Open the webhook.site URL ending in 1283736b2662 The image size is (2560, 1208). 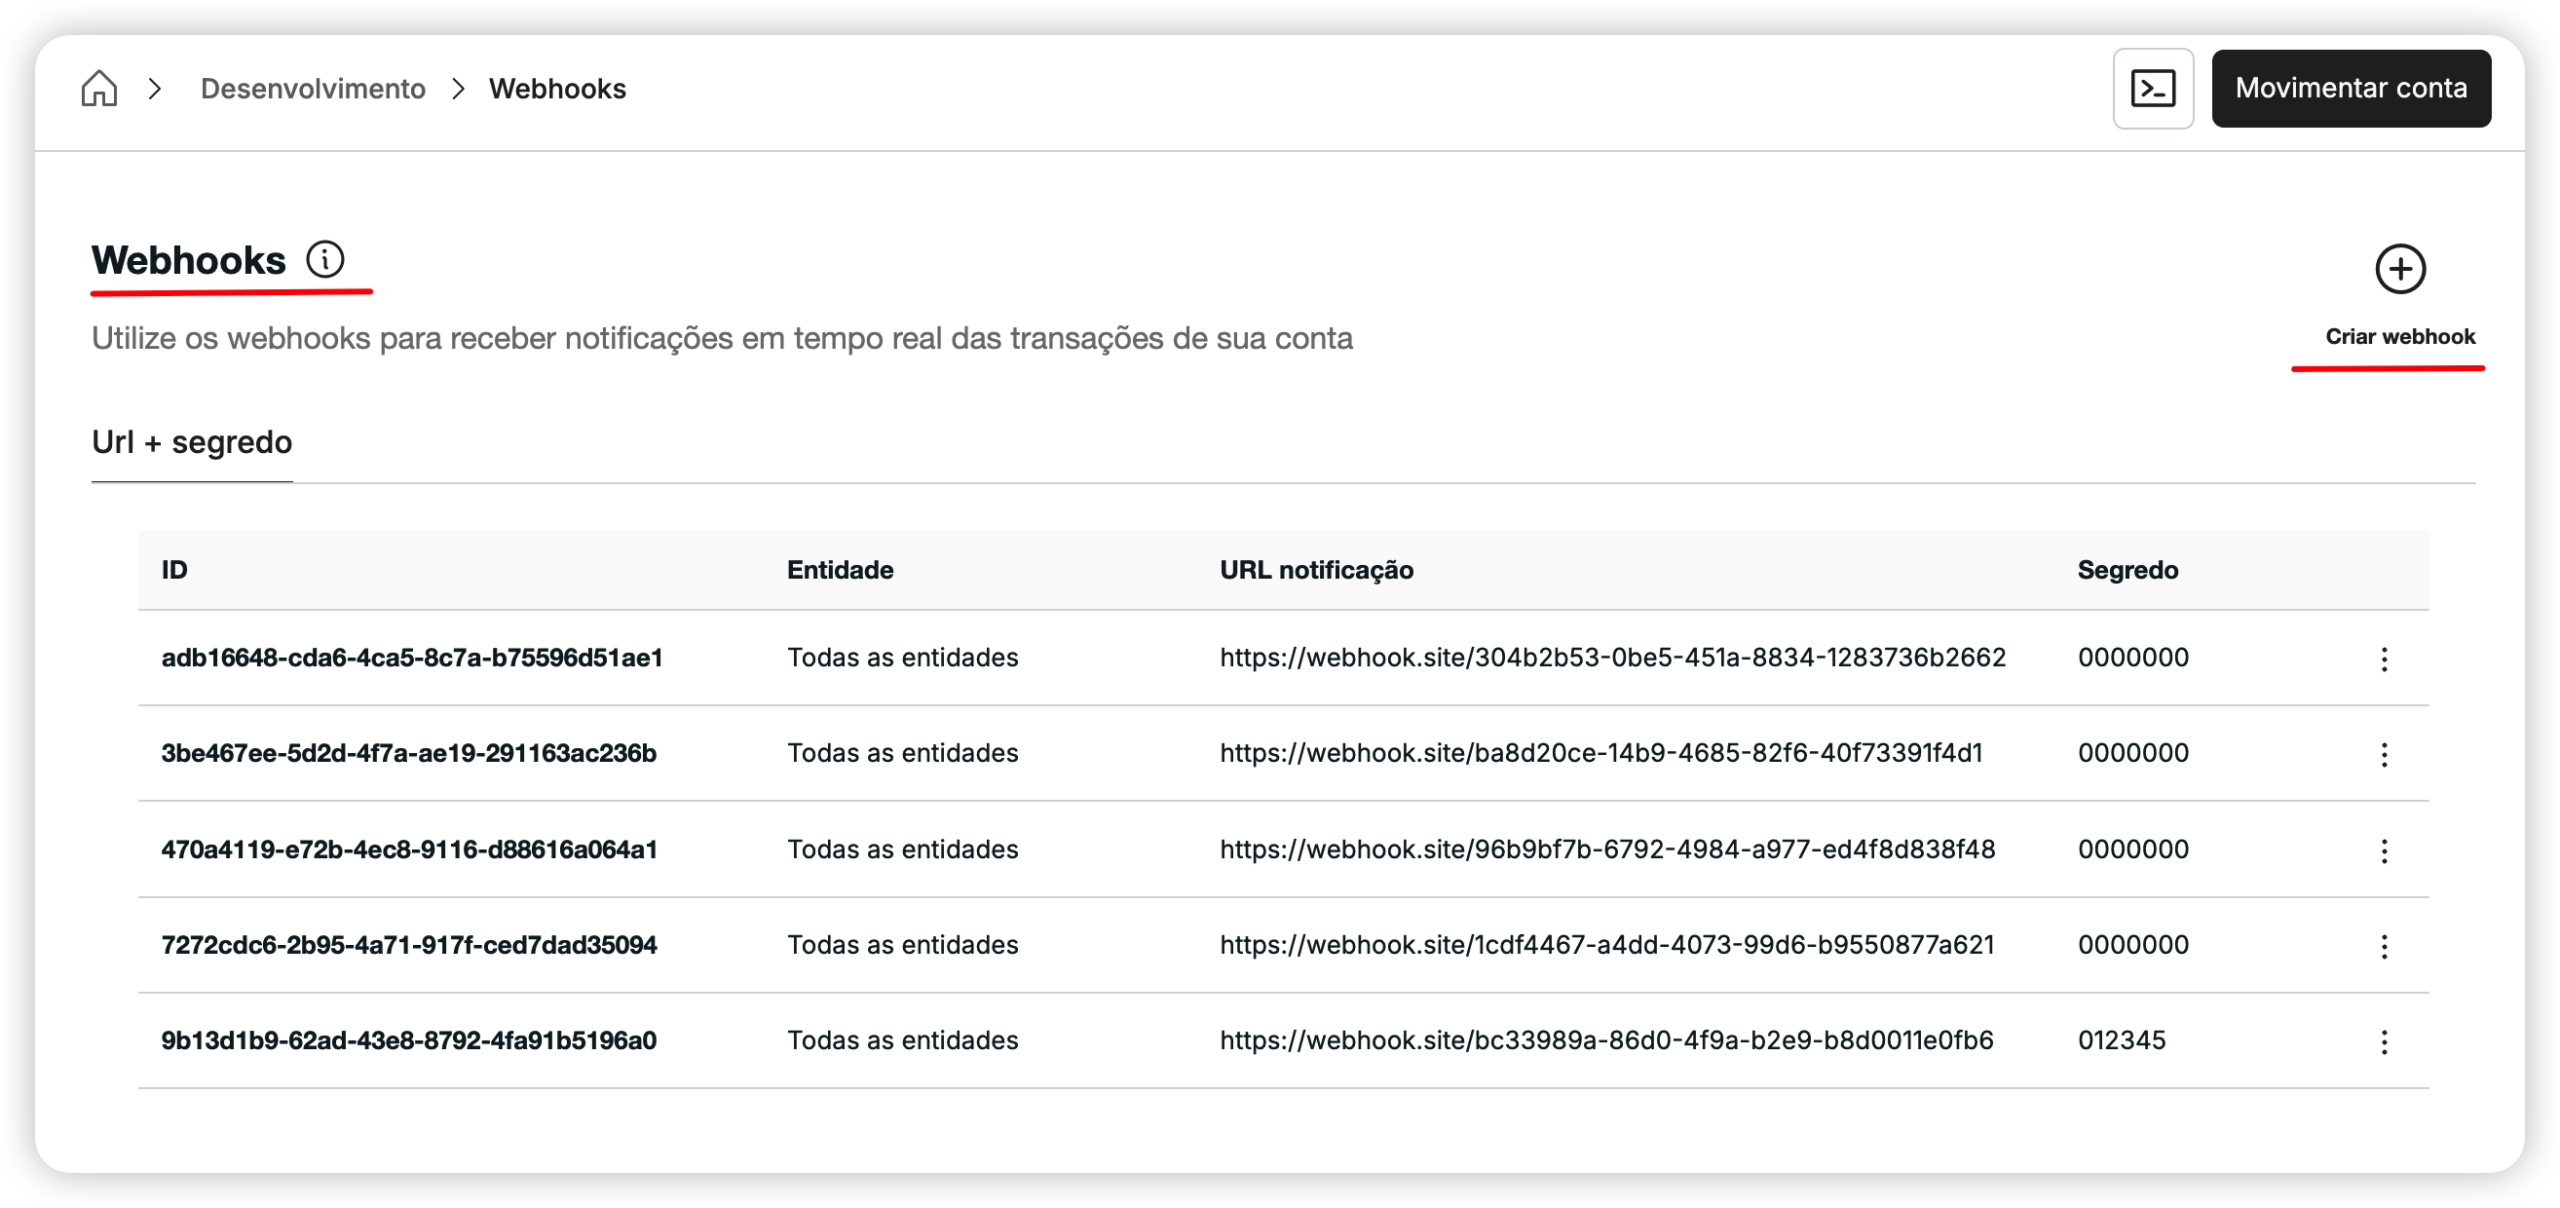1612,658
